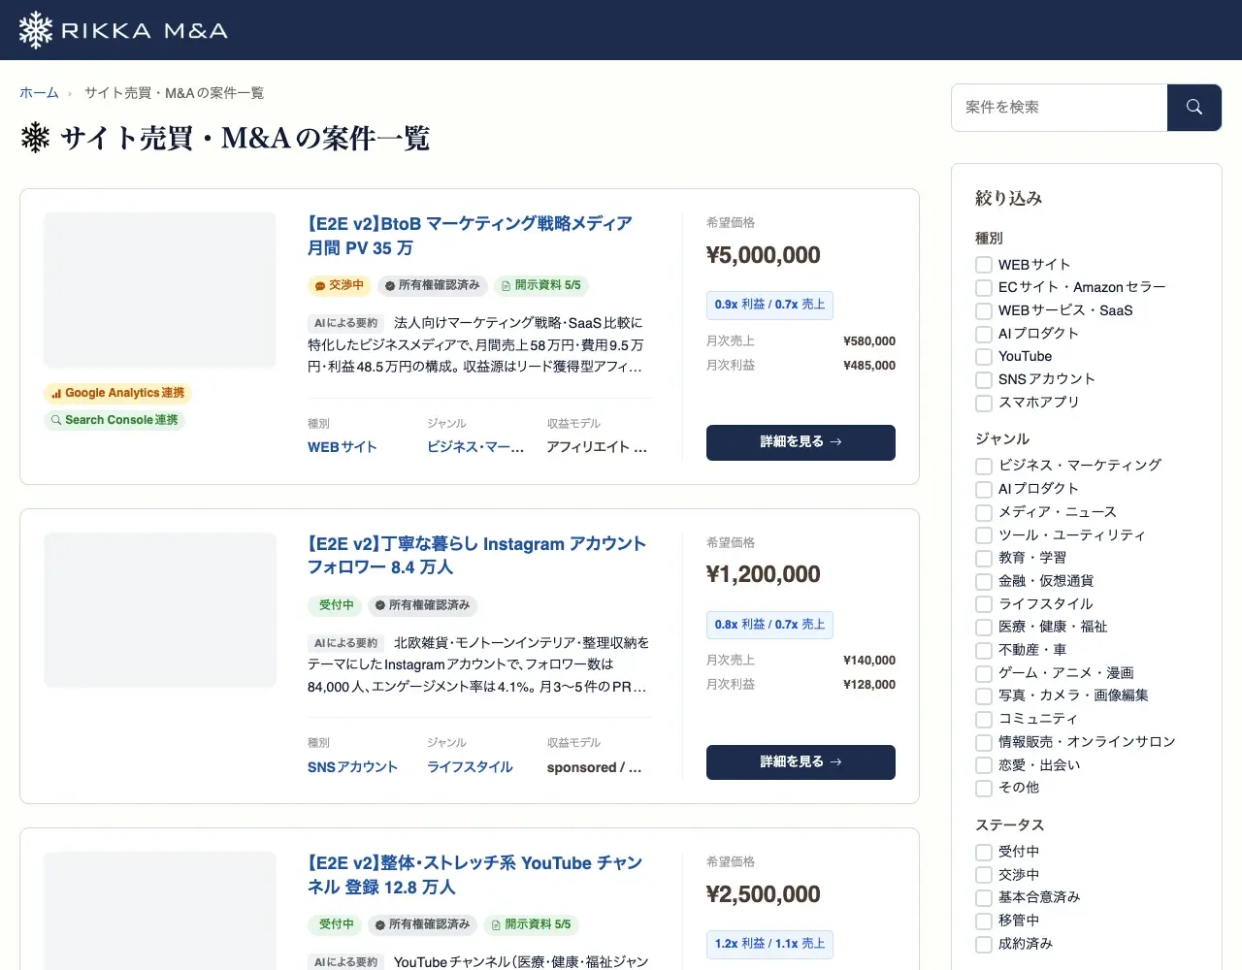1242x970 pixels.
Task: Click the 0.8x 利益 / 0.7x 売上 multiple badge
Action: (x=769, y=625)
